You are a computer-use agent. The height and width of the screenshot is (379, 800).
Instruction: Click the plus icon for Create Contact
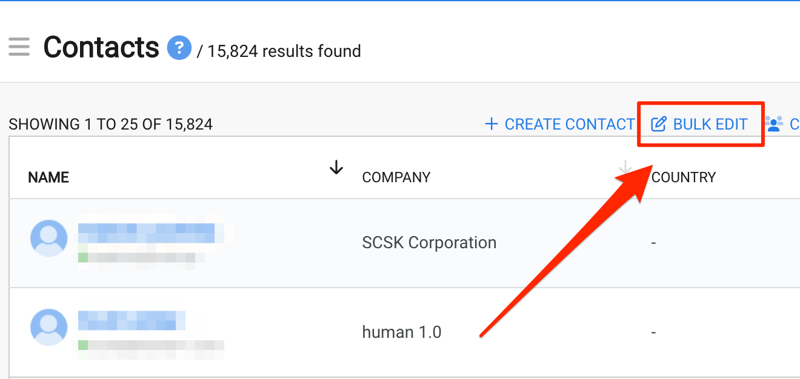coord(492,124)
